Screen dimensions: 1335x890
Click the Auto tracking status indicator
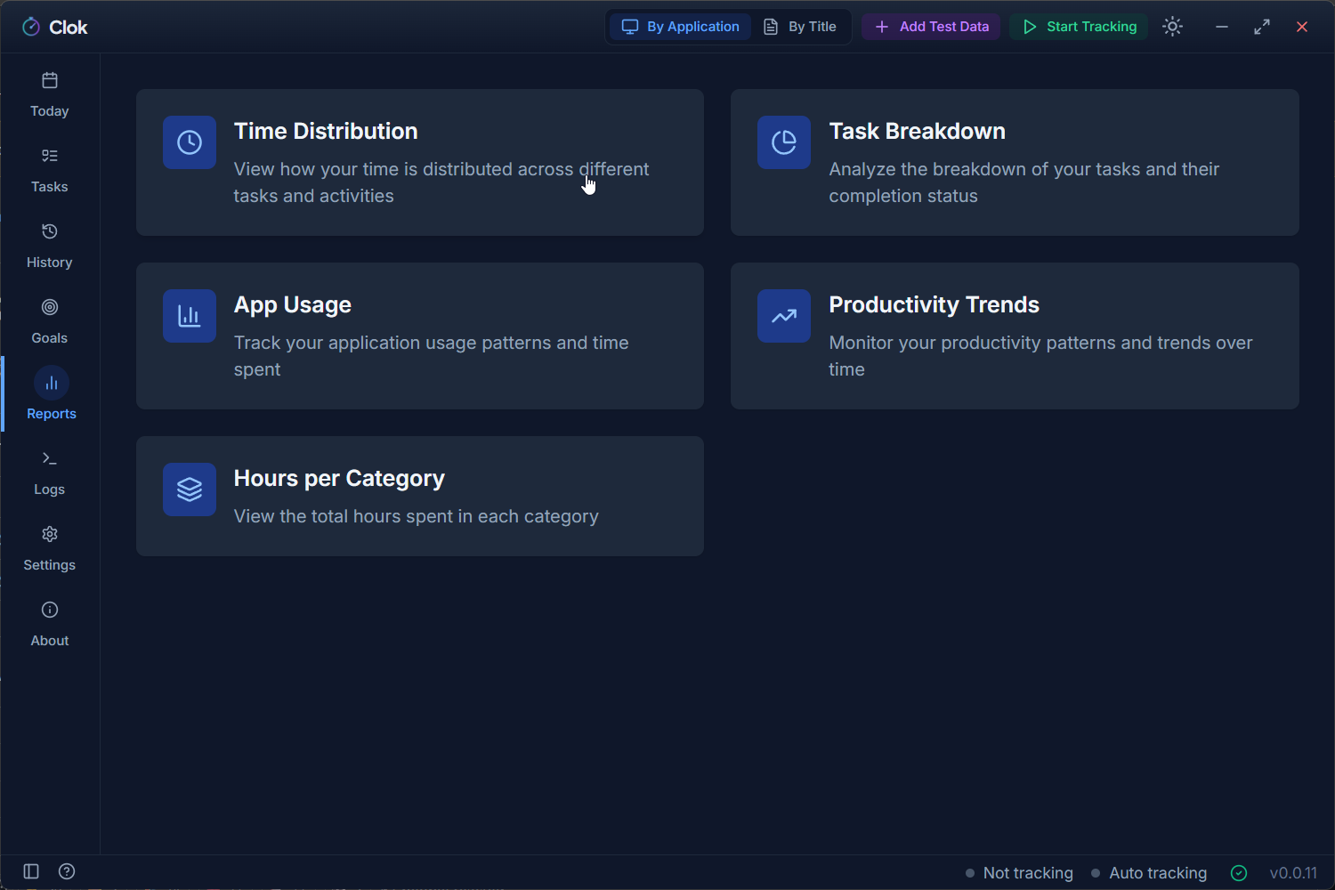[1149, 873]
